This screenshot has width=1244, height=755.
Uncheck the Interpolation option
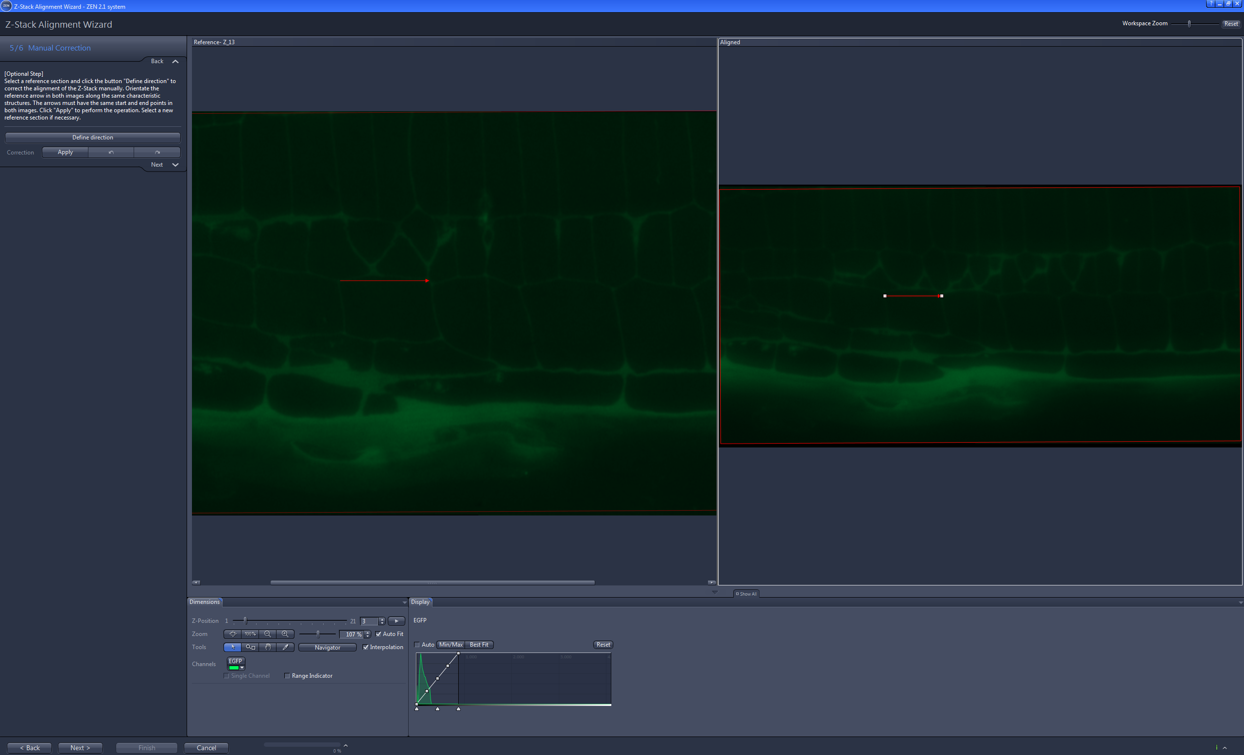click(x=365, y=648)
